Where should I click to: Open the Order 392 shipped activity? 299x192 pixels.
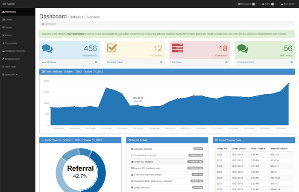point(167,162)
